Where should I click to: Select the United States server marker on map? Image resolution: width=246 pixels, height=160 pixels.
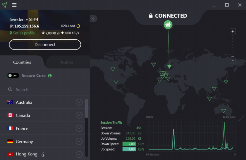coord(116,82)
